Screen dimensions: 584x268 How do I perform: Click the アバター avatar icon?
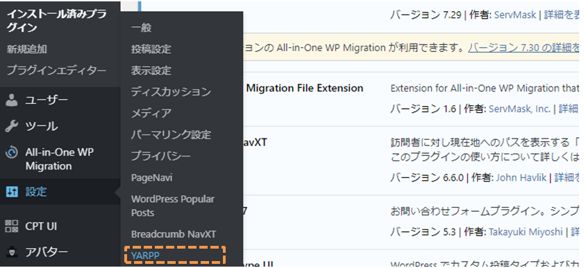(12, 252)
